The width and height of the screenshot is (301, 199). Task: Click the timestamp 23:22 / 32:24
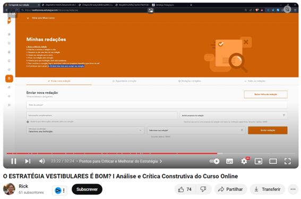(63, 161)
